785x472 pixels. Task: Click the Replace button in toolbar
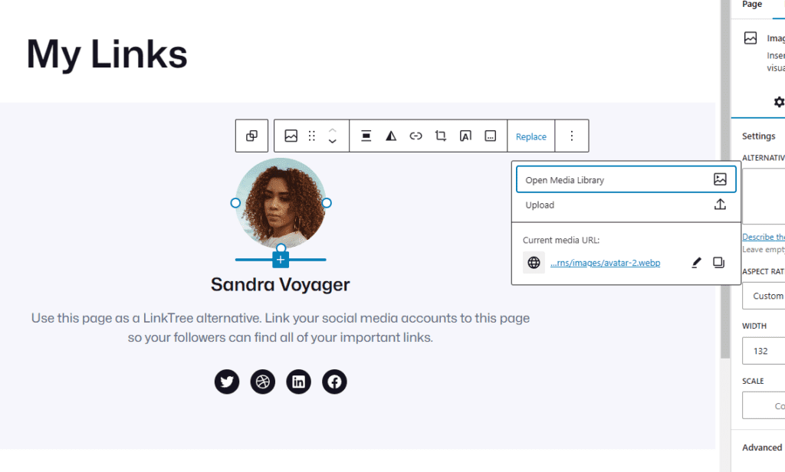point(530,136)
